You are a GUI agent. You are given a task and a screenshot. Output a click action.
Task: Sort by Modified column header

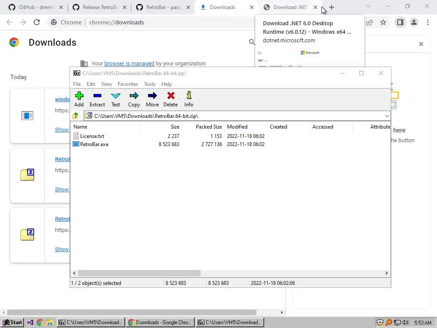(245, 126)
